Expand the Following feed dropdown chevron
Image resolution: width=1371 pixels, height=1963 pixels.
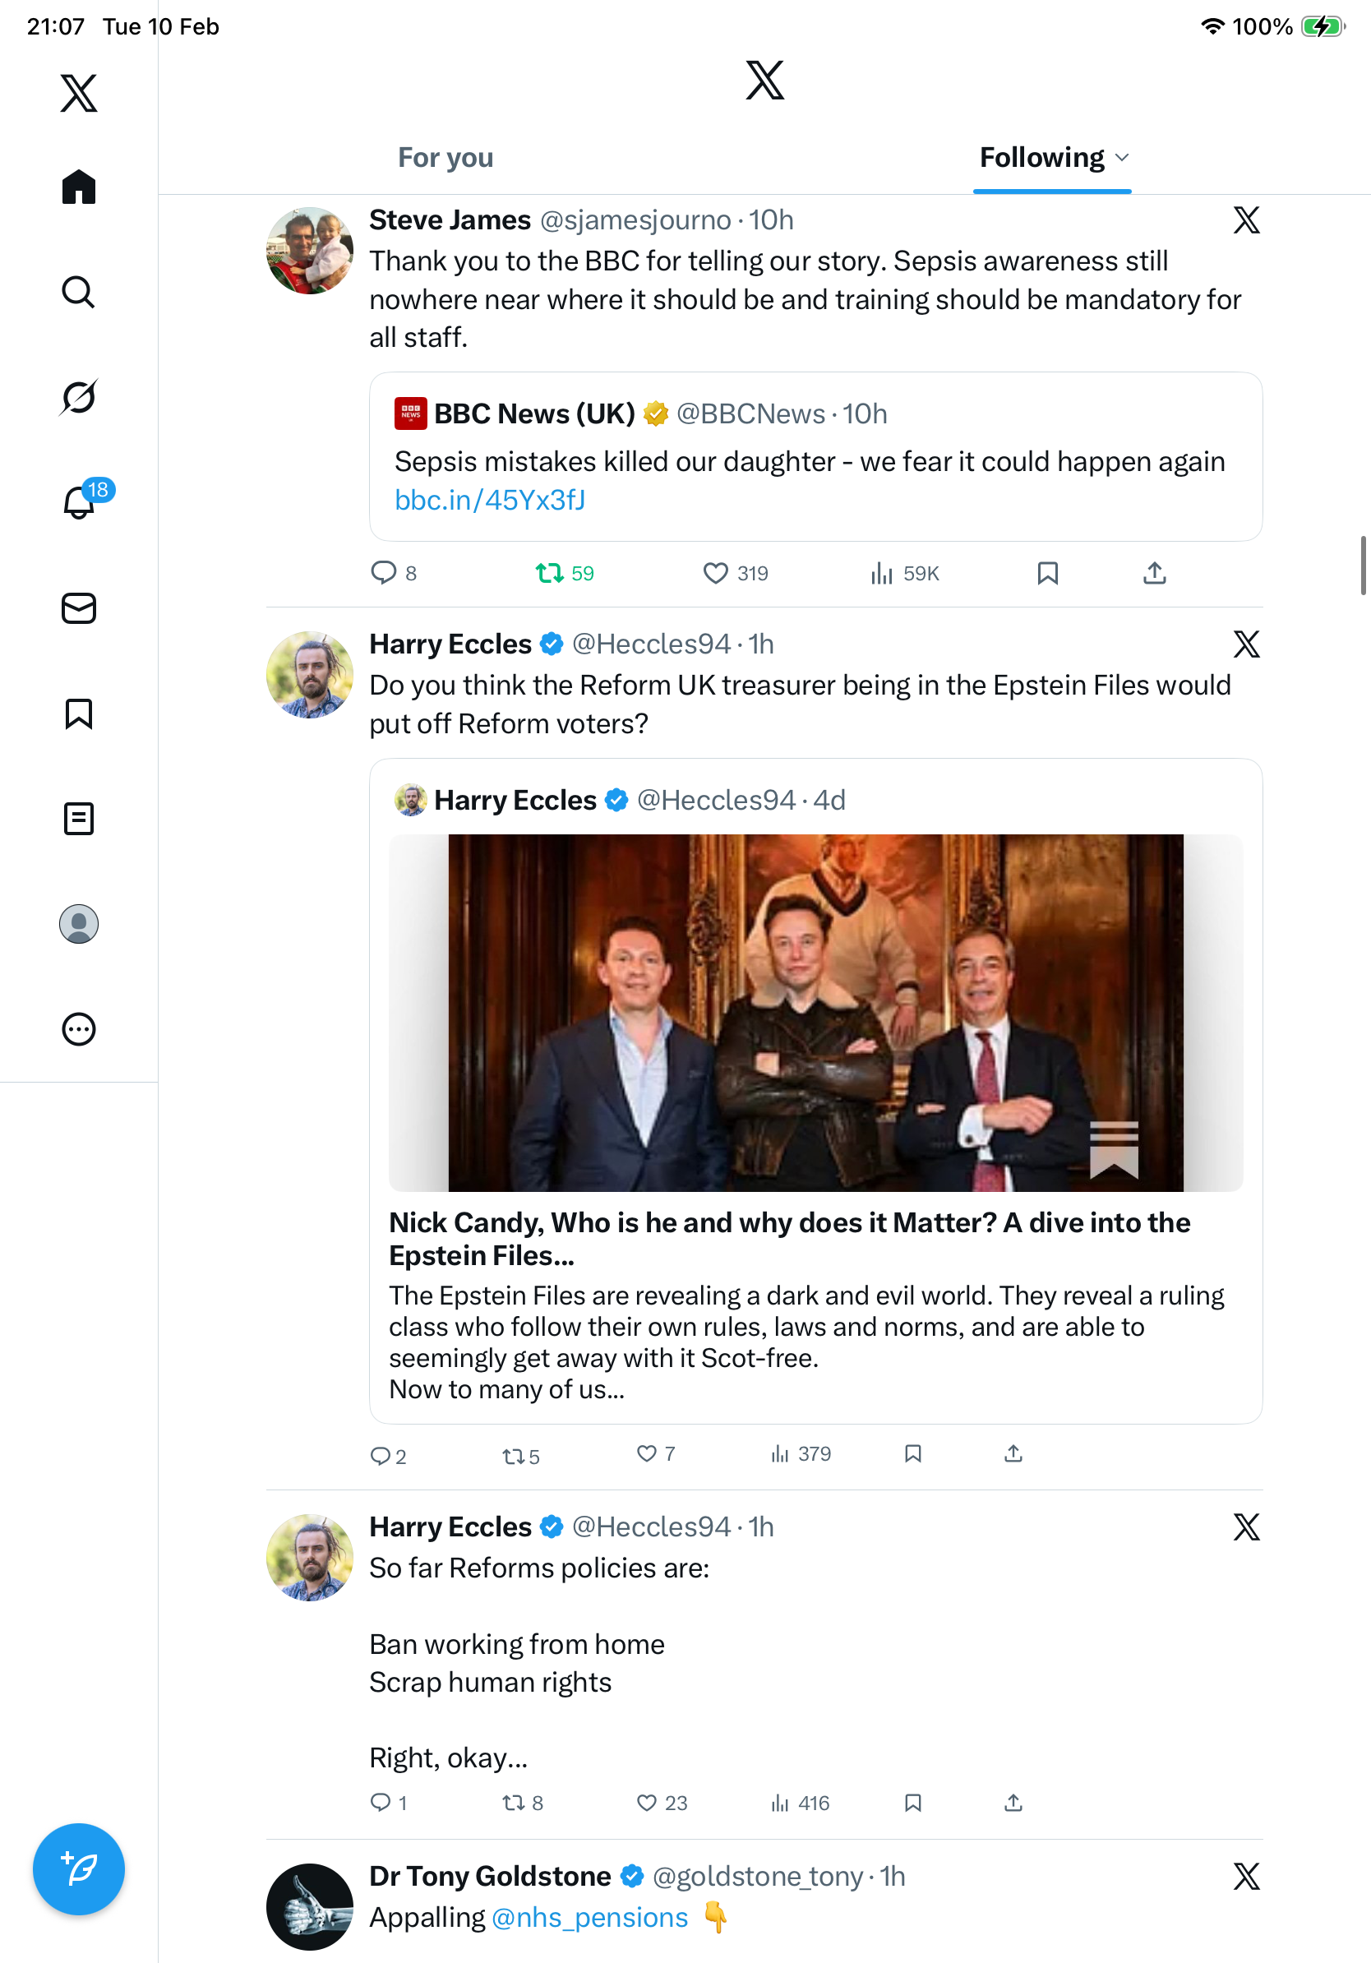pos(1122,158)
